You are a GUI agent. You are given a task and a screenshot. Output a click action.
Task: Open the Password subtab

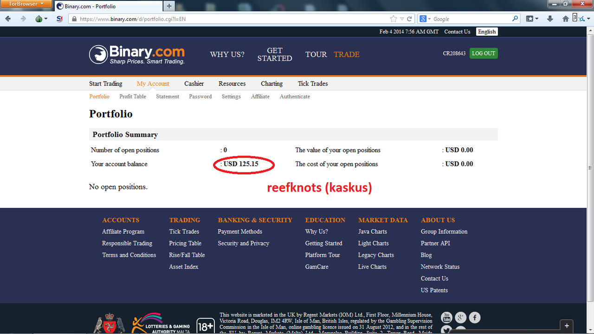click(x=200, y=96)
